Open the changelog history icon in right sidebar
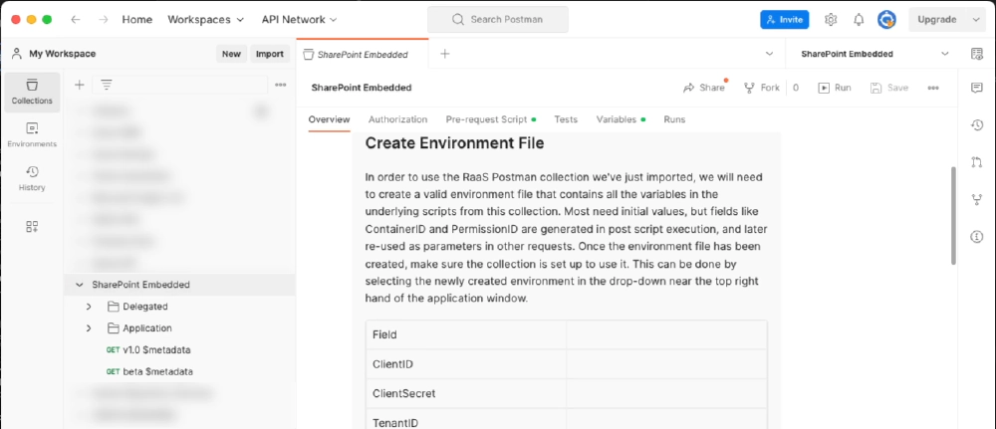Image resolution: width=996 pixels, height=429 pixels. point(977,125)
